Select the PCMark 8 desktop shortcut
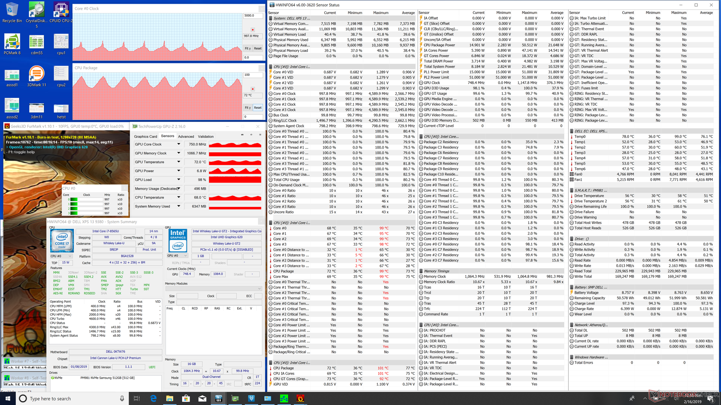The image size is (721, 405). point(12,44)
